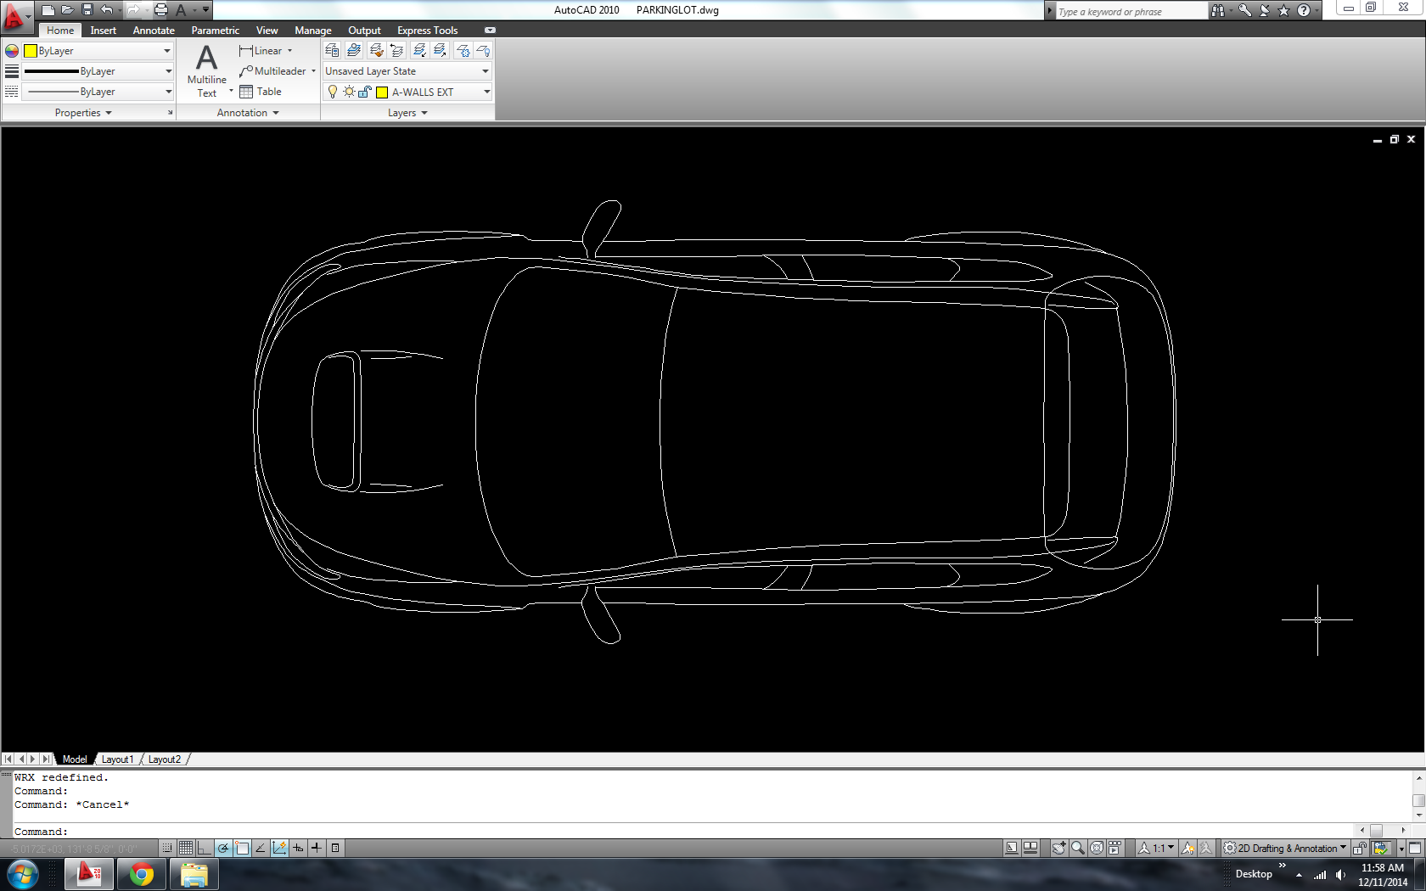
Task: Toggle Dynamic UCS in the status bar
Action: coord(279,848)
